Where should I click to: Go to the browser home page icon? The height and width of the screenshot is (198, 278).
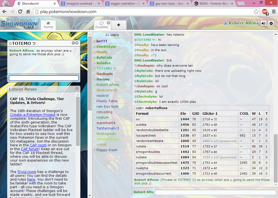(28, 12)
